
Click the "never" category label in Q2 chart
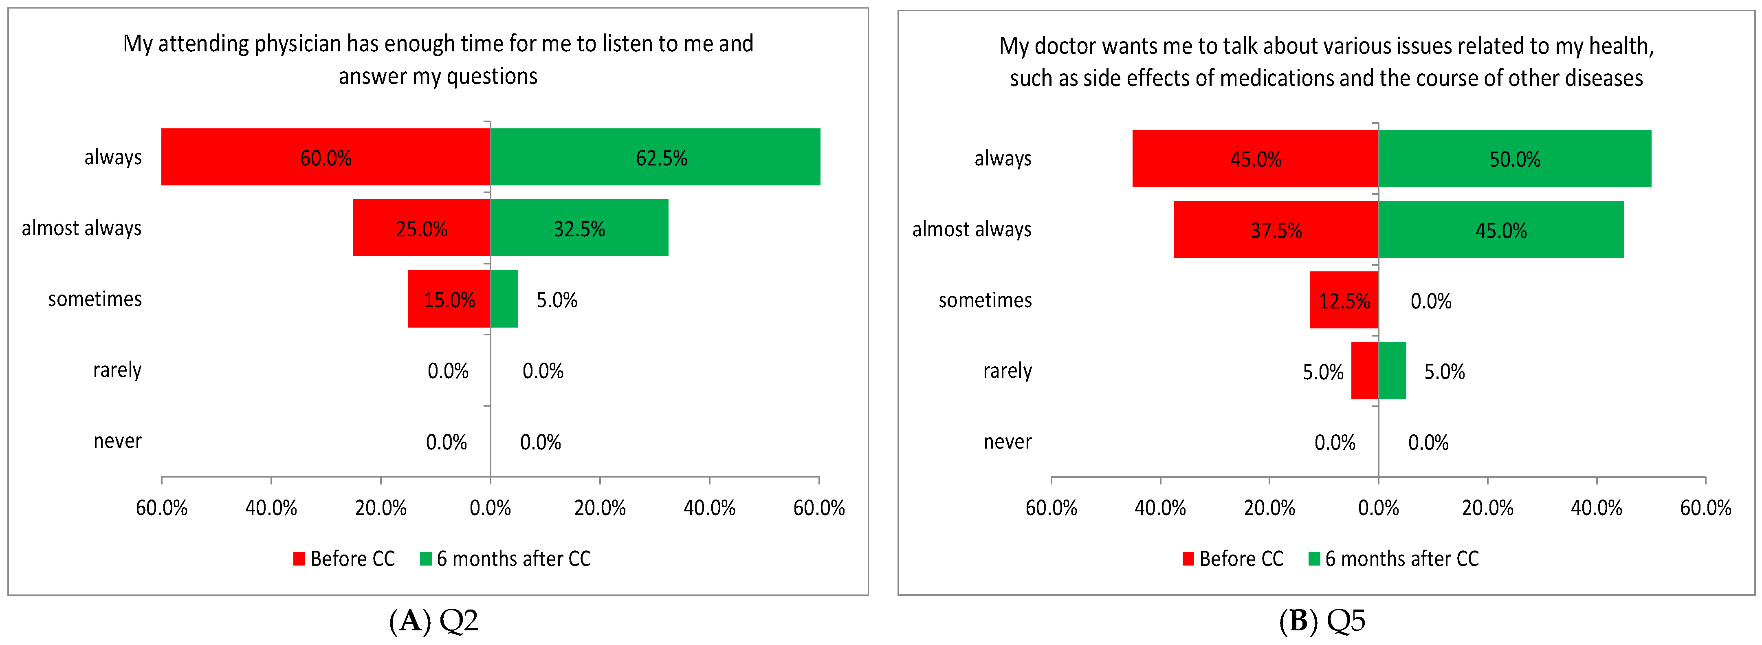pos(118,440)
